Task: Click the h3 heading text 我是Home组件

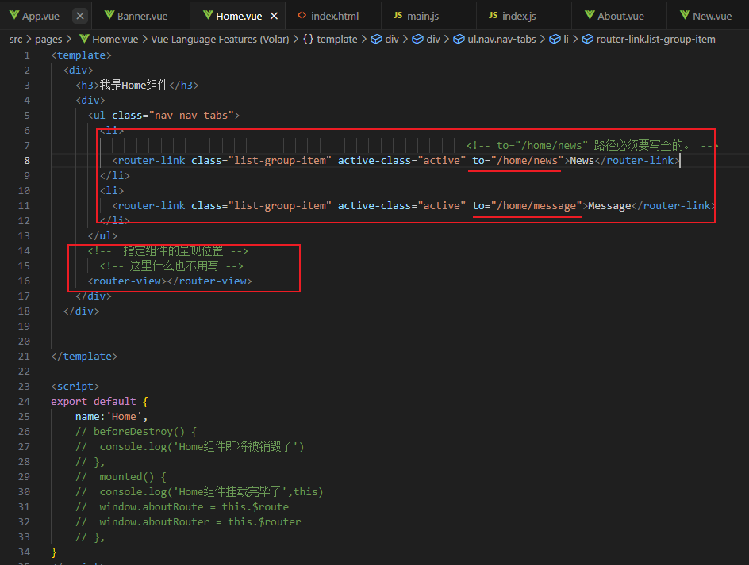Action: (134, 86)
